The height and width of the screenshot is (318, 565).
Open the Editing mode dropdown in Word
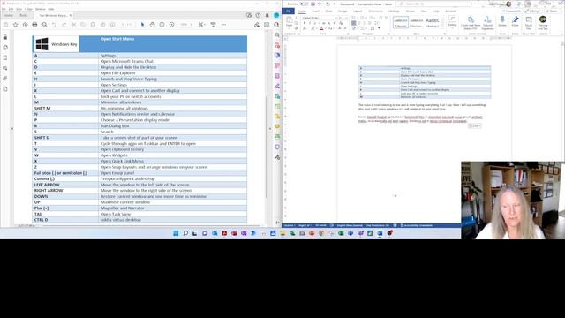[533, 11]
